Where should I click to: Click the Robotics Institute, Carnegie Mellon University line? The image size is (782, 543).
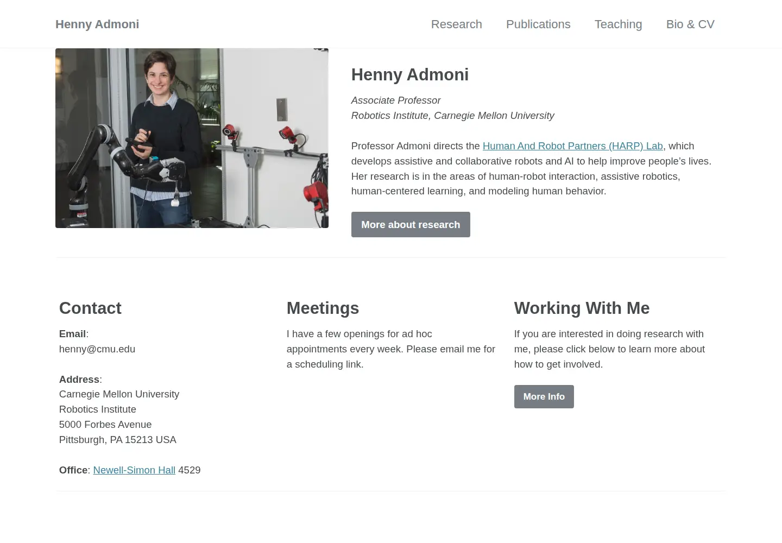(x=452, y=116)
